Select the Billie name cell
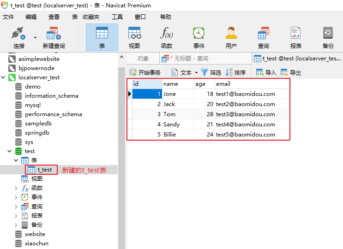Image resolution: width=343 pixels, height=249 pixels. 178,135
